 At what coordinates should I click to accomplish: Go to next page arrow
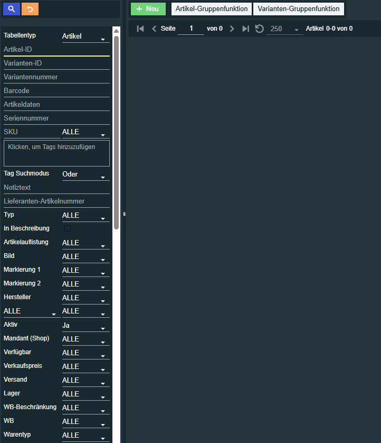(x=232, y=29)
